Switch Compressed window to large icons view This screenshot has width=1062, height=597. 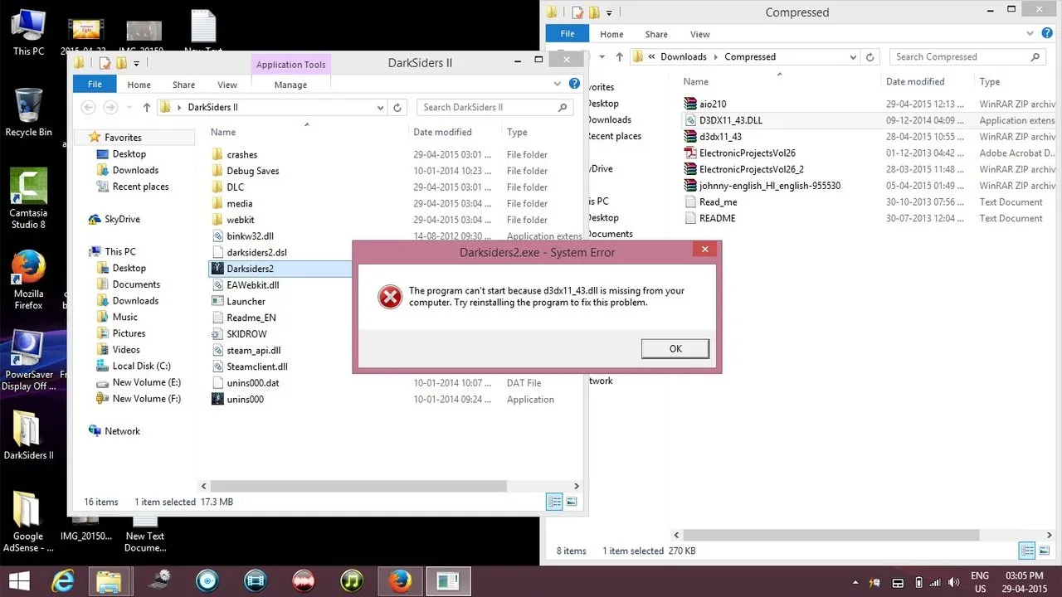click(1045, 551)
